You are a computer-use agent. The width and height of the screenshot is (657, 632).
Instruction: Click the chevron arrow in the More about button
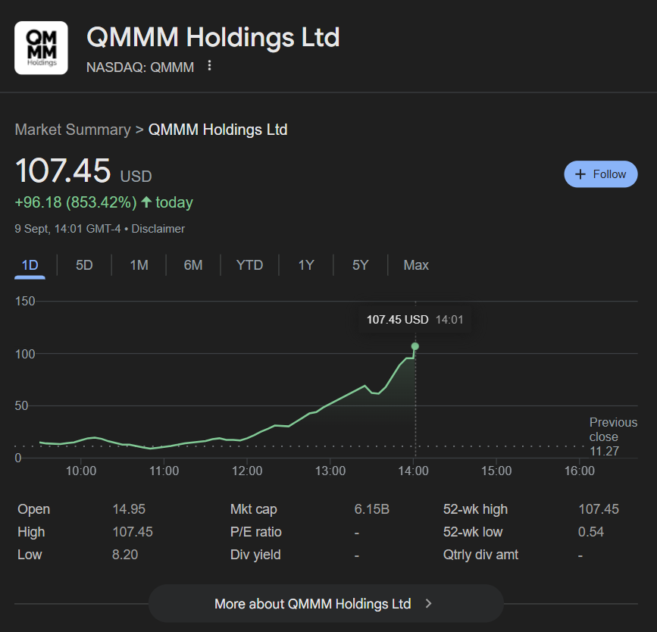[428, 603]
